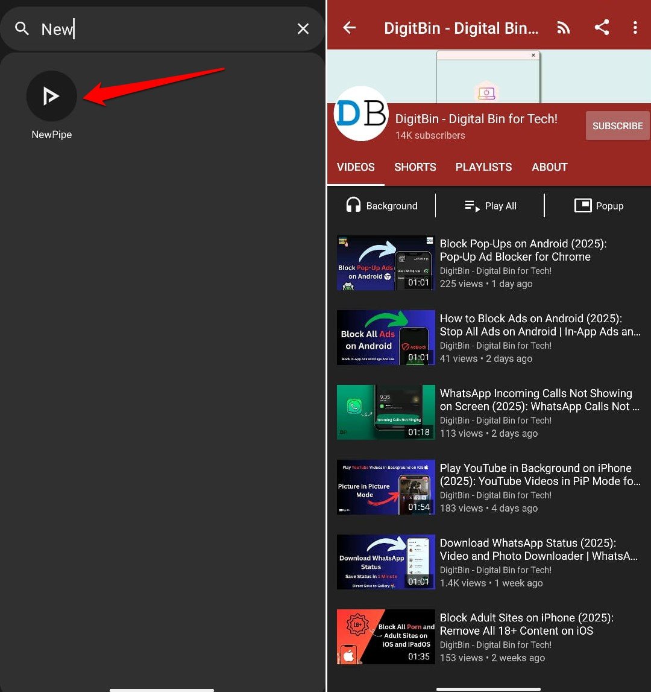Switch to the ABOUT tab

point(550,167)
